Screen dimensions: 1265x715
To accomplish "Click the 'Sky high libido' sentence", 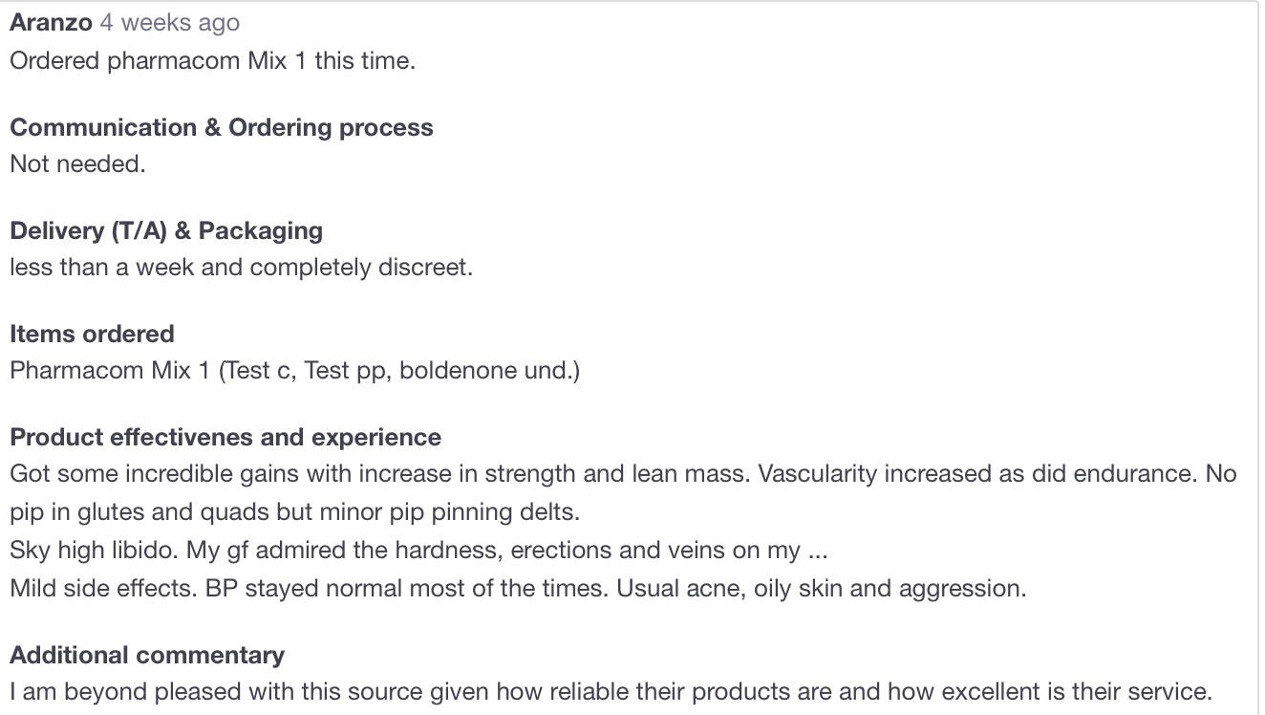I will (96, 550).
